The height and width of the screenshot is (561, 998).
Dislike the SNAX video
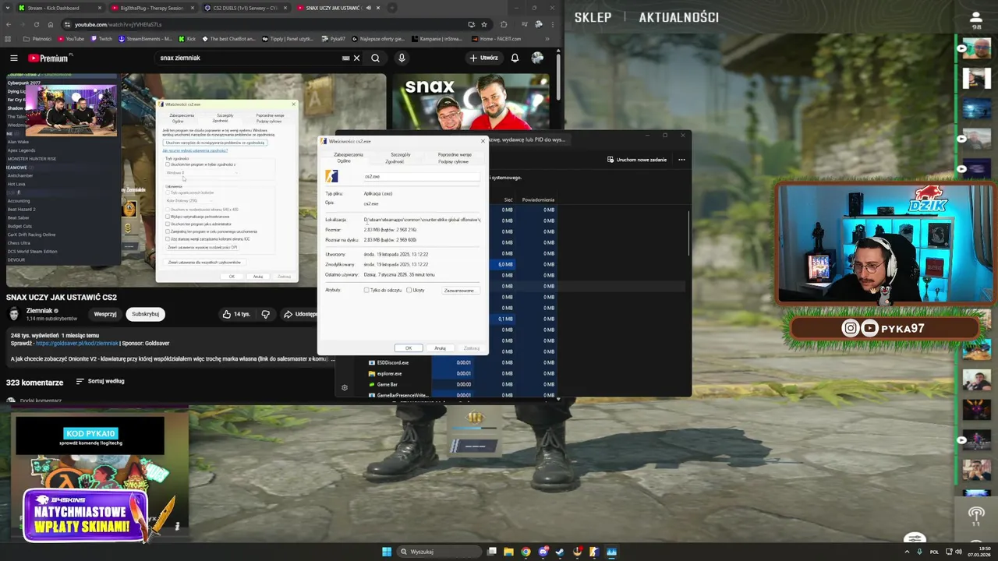point(266,314)
